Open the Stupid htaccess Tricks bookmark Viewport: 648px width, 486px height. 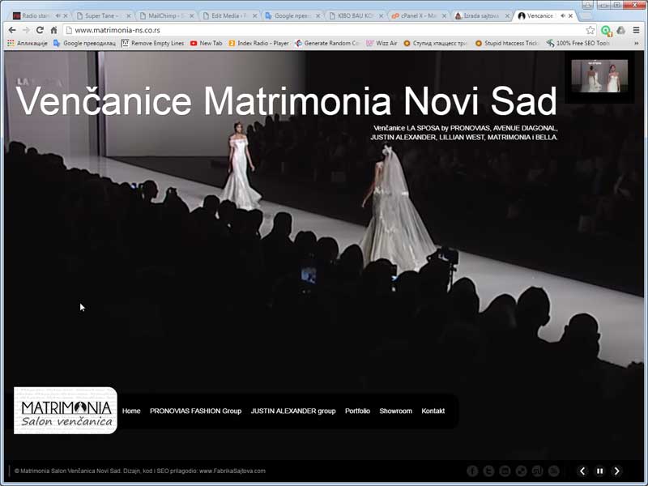click(507, 43)
